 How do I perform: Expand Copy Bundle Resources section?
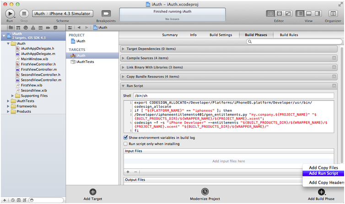pyautogui.click(x=123, y=77)
